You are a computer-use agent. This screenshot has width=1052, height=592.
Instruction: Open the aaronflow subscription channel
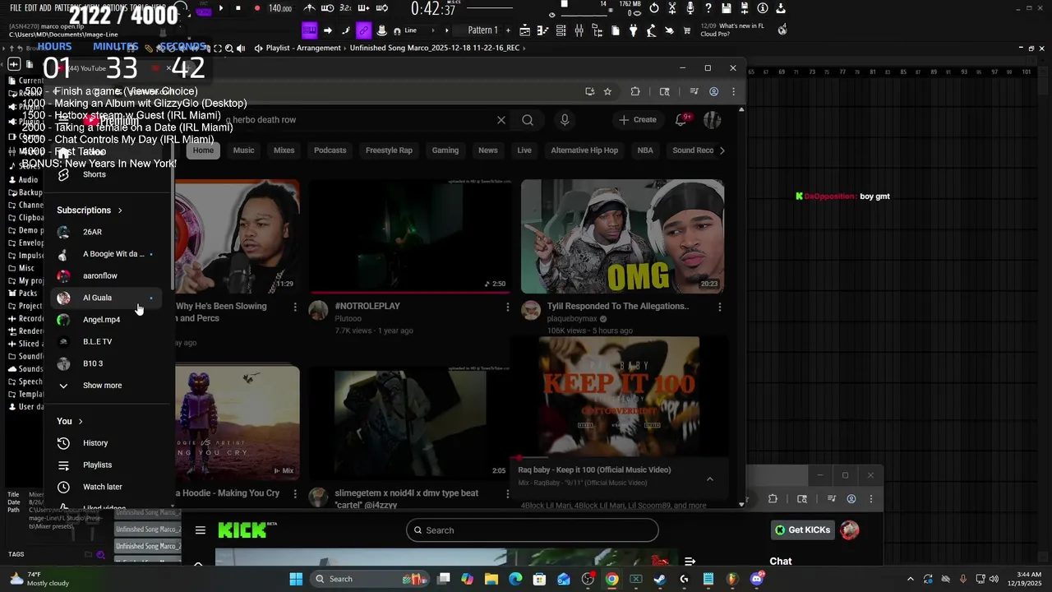click(x=104, y=276)
